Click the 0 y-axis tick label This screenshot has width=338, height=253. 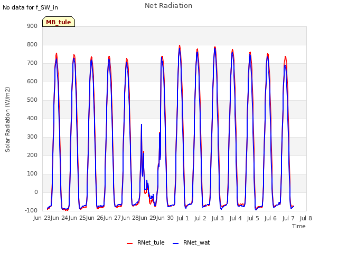click(x=36, y=192)
